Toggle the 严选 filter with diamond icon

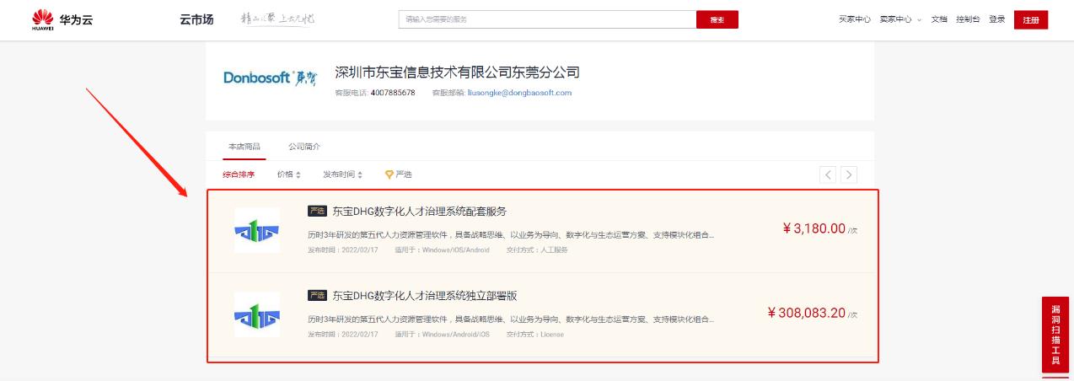pyautogui.click(x=398, y=174)
